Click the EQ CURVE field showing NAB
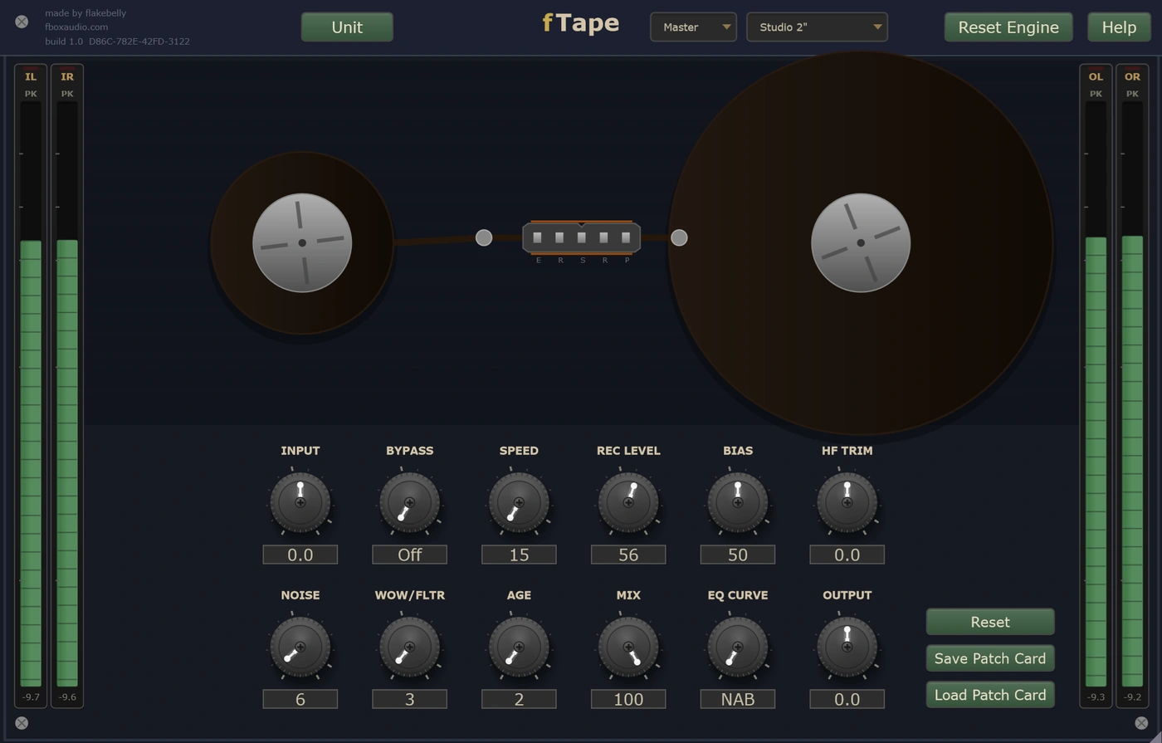The width and height of the screenshot is (1162, 743). point(738,699)
